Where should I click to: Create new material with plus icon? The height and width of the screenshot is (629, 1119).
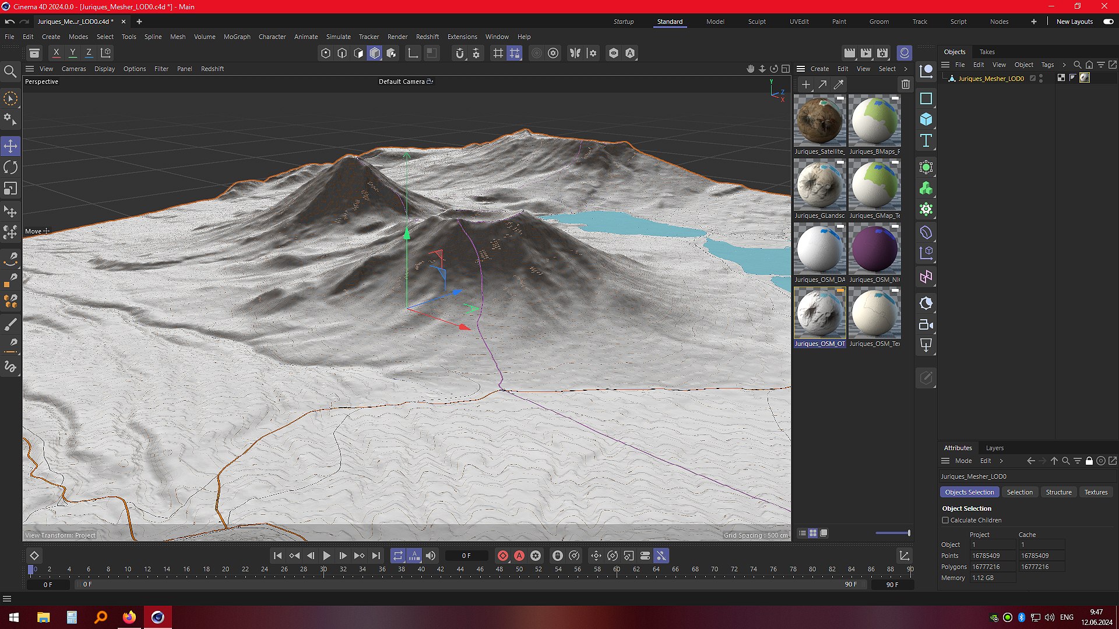tap(806, 84)
